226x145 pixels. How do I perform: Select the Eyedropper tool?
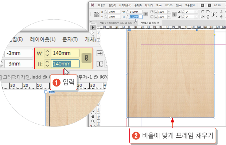coord(93,112)
